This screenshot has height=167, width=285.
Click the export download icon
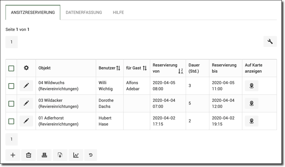[x=60, y=155]
